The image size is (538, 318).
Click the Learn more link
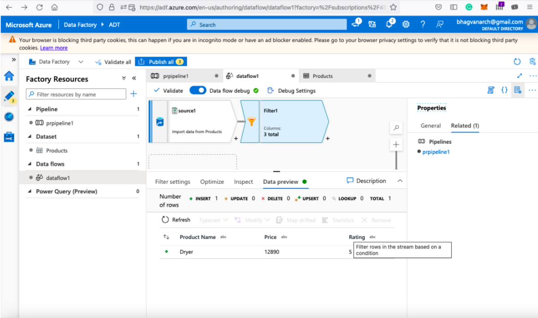click(x=54, y=48)
